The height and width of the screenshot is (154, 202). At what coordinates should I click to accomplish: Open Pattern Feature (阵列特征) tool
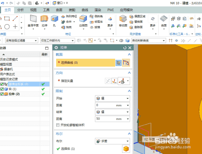(x=69, y=17)
